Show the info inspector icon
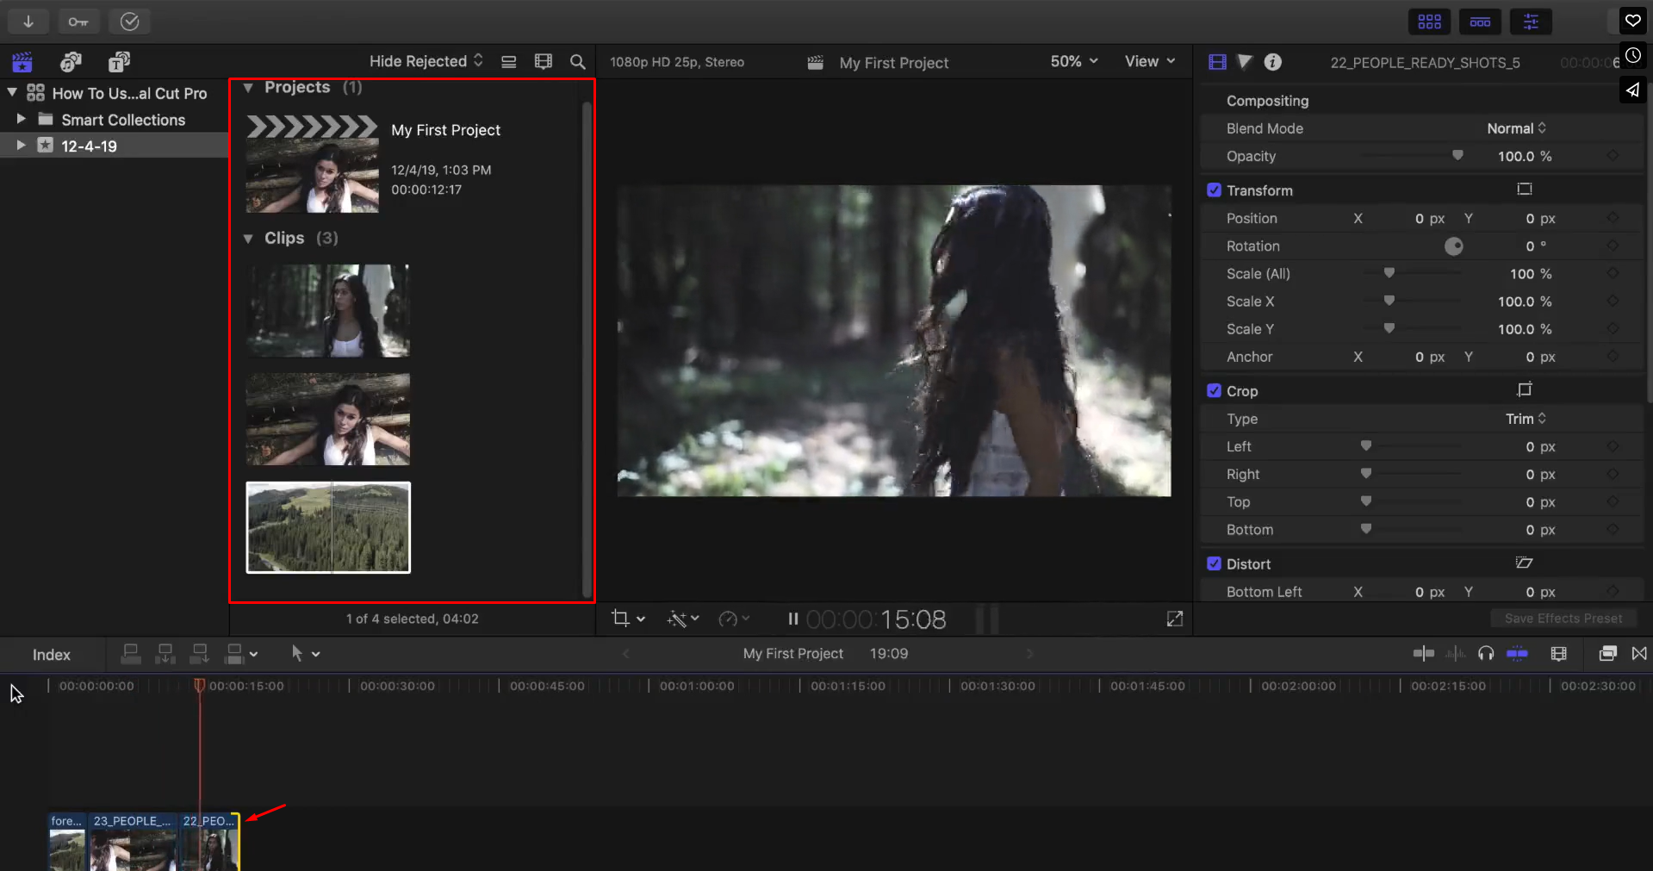Screen dimensions: 1653x871 (1272, 62)
